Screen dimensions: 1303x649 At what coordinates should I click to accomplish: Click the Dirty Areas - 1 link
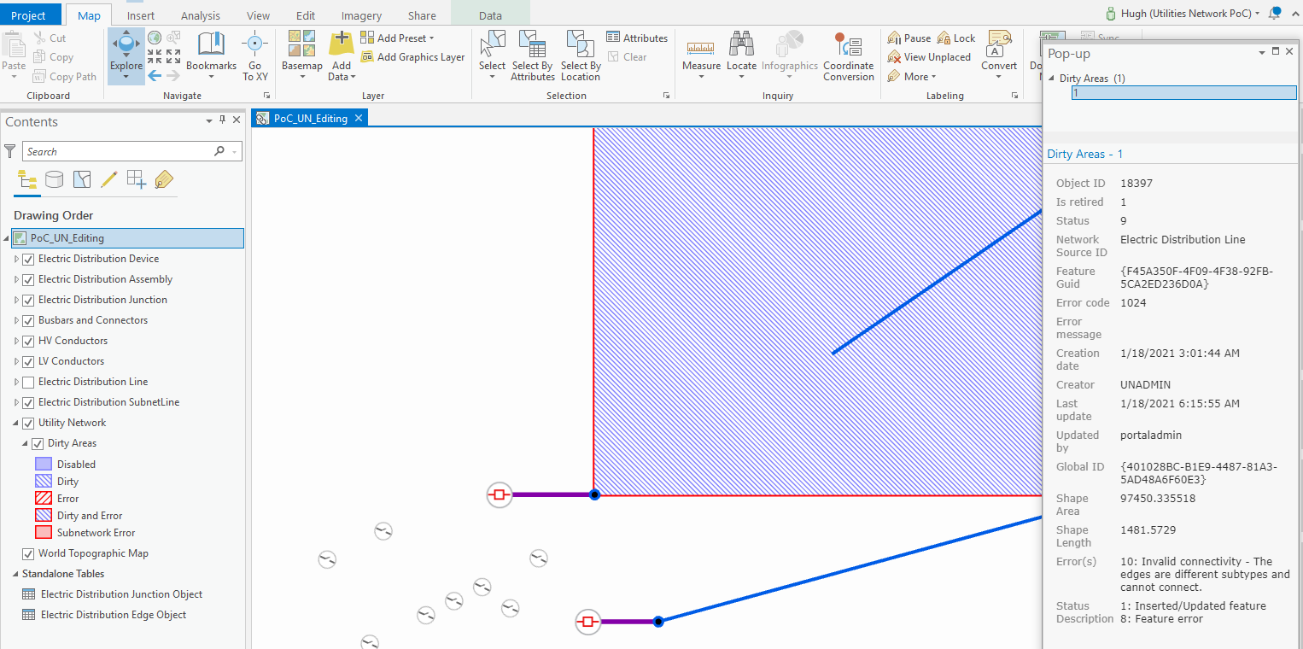[1085, 154]
